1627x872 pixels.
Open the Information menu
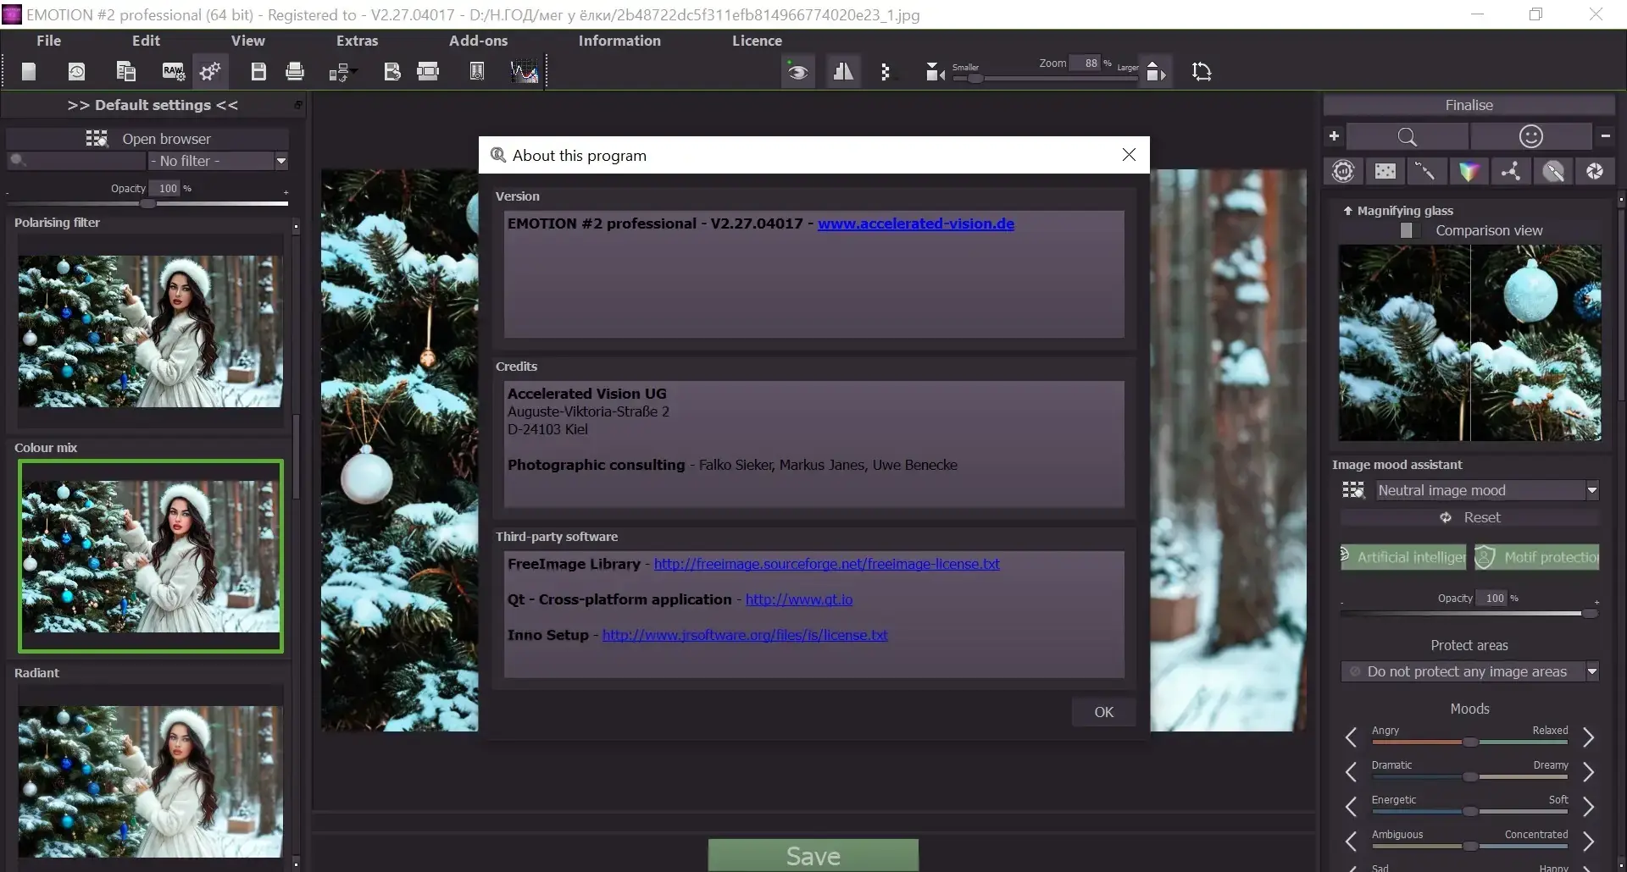(619, 41)
